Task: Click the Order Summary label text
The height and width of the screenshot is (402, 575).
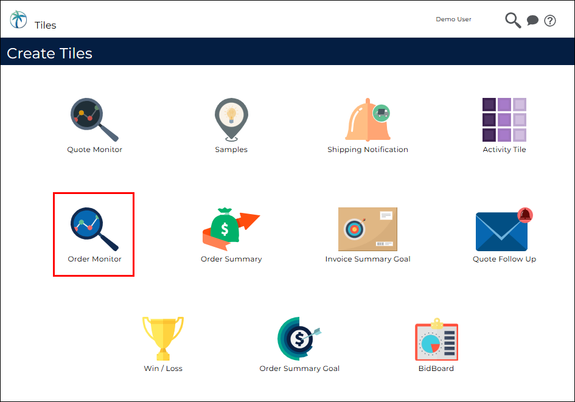Action: tap(231, 259)
